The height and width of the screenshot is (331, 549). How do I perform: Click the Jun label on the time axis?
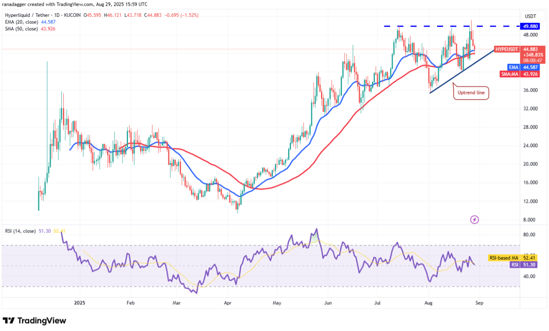point(328,303)
